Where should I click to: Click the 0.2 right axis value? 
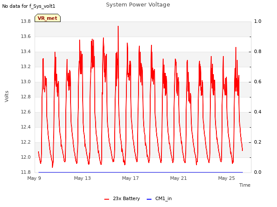point(258,142)
